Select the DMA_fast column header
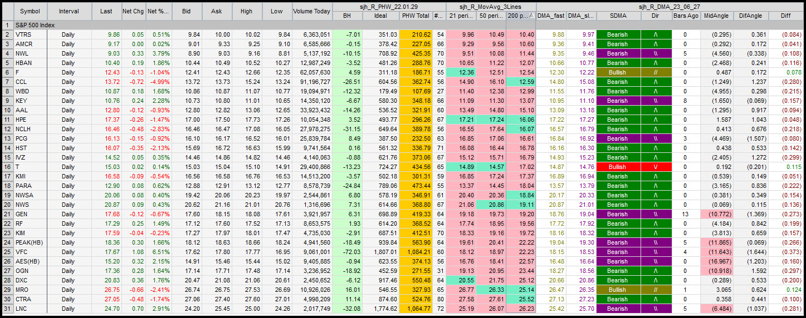Viewport: 806px width, 318px height. pyautogui.click(x=551, y=16)
